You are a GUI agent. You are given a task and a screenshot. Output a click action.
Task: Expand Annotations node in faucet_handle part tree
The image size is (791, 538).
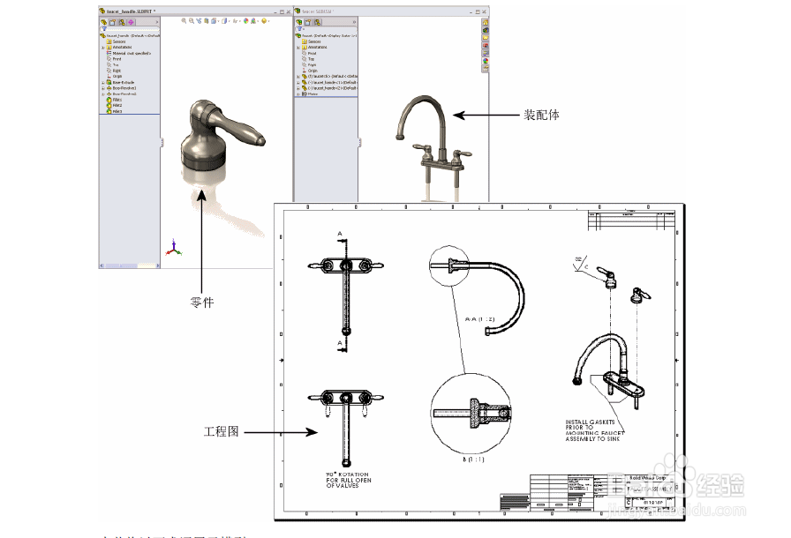point(103,48)
